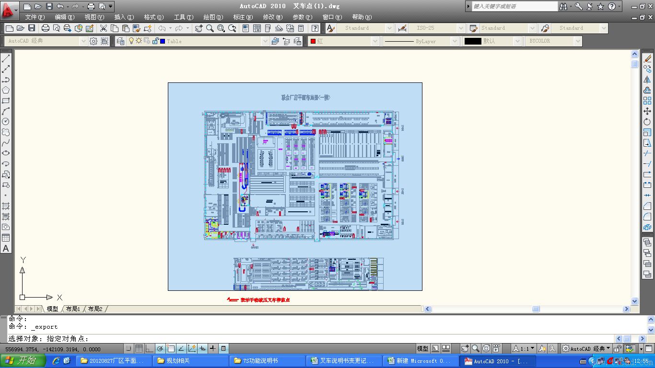This screenshot has width=655, height=368.
Task: Select the Ellipse draw tool
Action: 6,153
